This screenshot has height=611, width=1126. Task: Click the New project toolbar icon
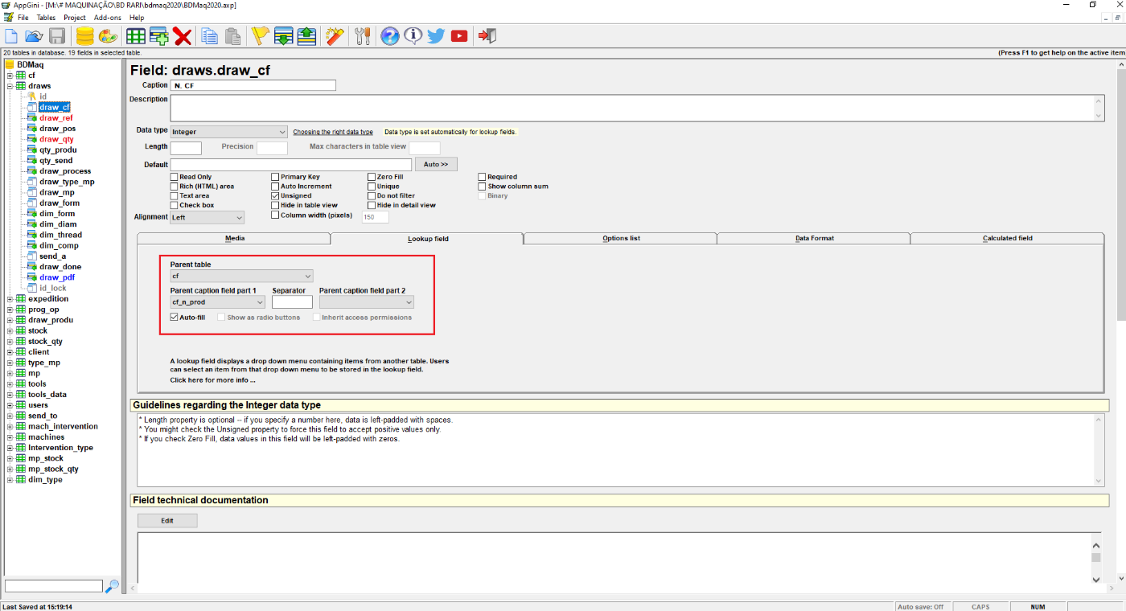[11, 35]
